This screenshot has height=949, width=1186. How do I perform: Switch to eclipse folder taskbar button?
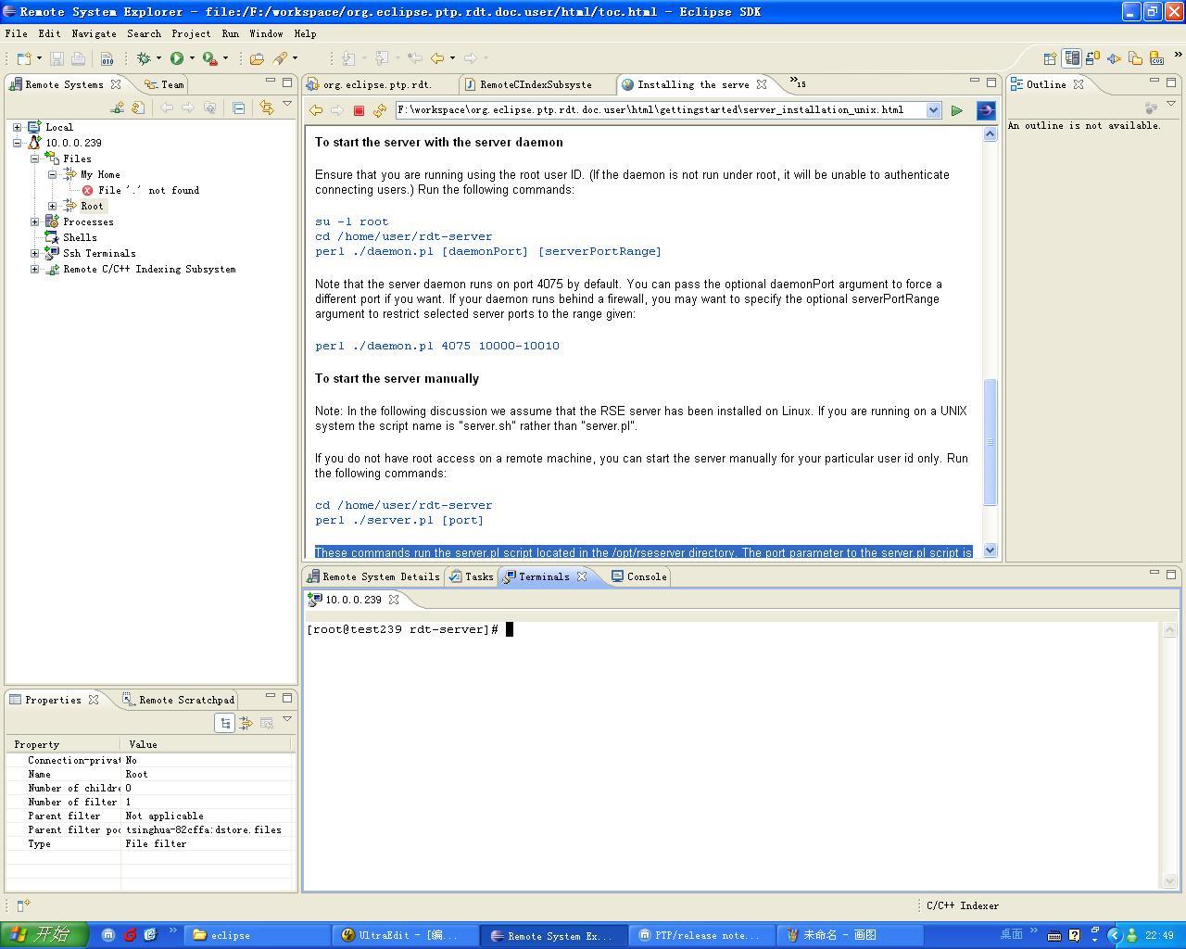pos(257,935)
